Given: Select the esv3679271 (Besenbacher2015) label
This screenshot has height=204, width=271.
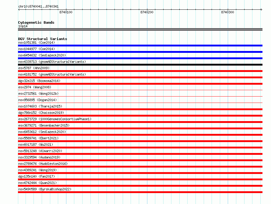Looking at the screenshot, I should click(x=44, y=125).
